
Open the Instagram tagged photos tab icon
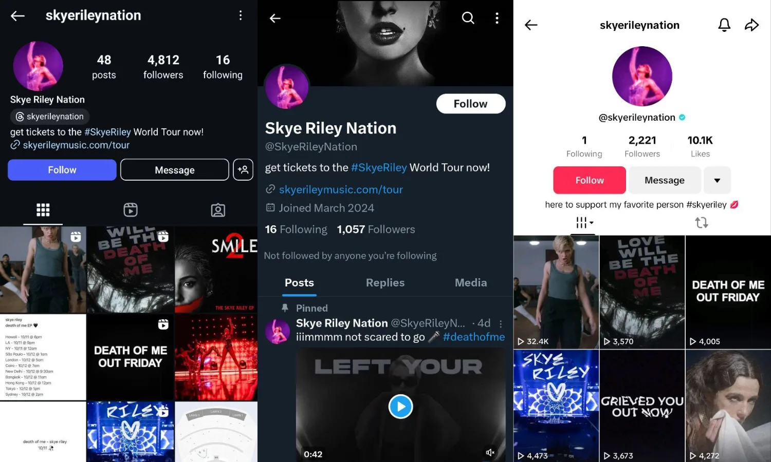pyautogui.click(x=218, y=209)
